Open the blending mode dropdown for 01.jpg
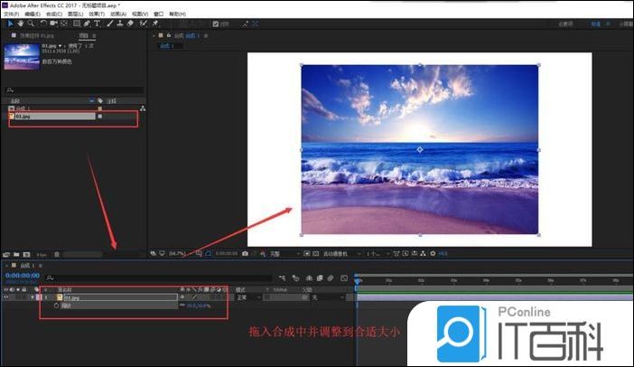The height and width of the screenshot is (367, 634). point(247,296)
